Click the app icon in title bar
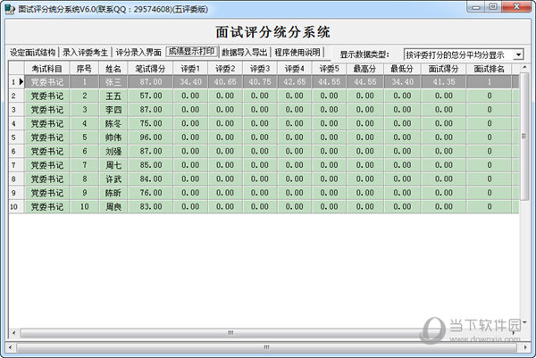The image size is (536, 358). coord(10,7)
